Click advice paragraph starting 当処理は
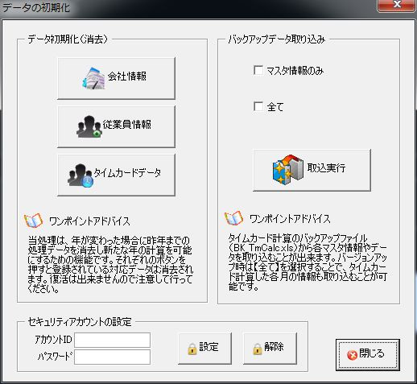Image resolution: width=417 pixels, height=384 pixels. pos(110,264)
